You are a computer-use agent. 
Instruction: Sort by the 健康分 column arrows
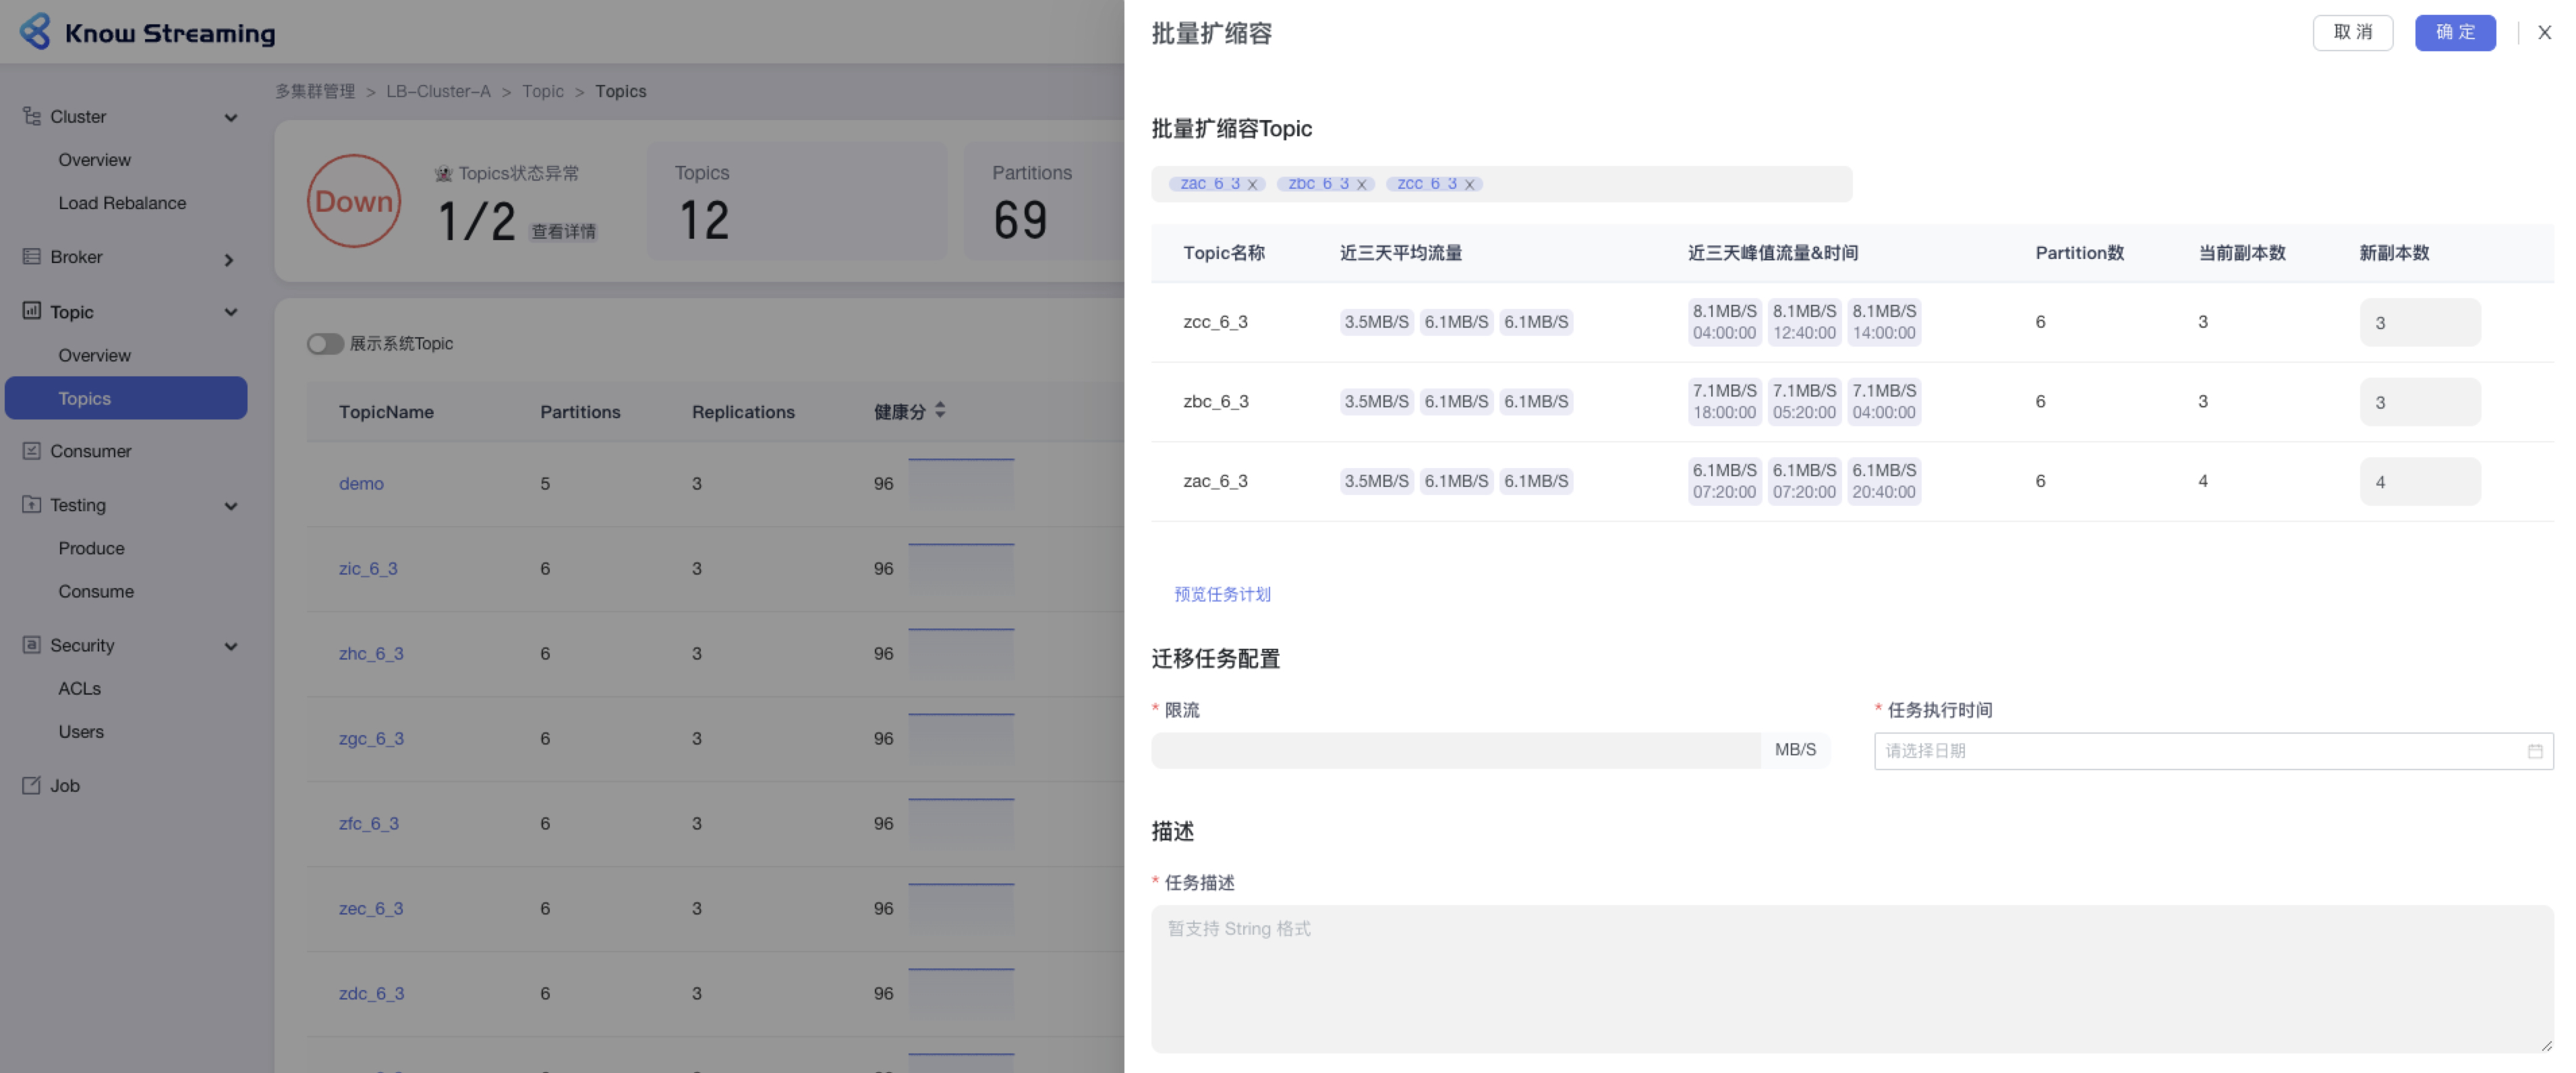[x=940, y=411]
